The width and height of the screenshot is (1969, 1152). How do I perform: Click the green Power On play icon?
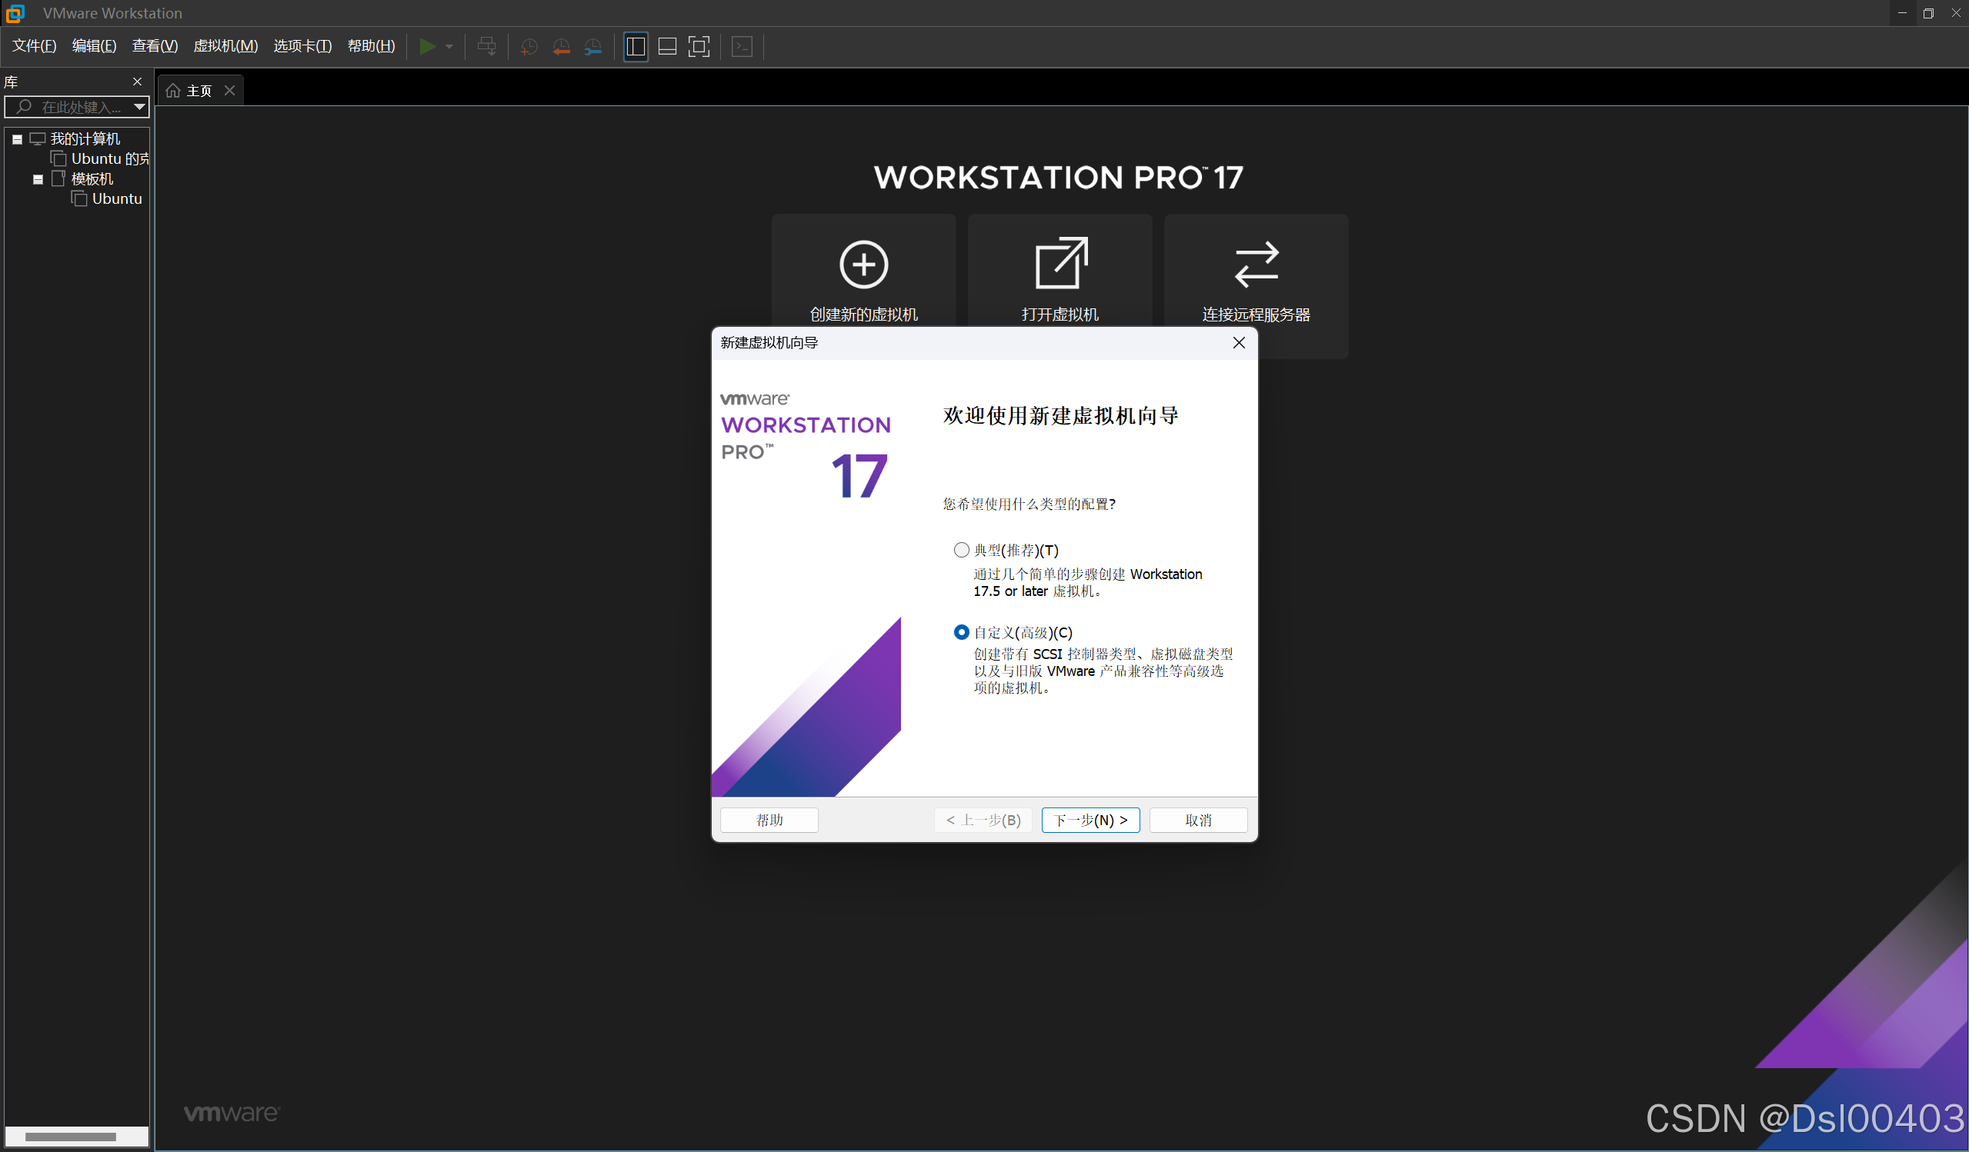click(426, 47)
